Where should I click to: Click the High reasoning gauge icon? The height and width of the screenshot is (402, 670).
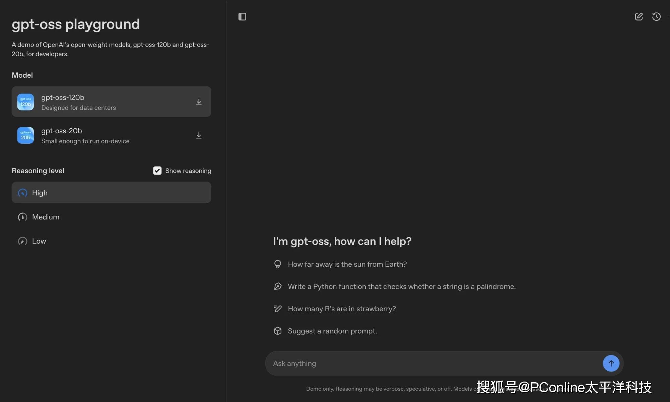coord(22,193)
